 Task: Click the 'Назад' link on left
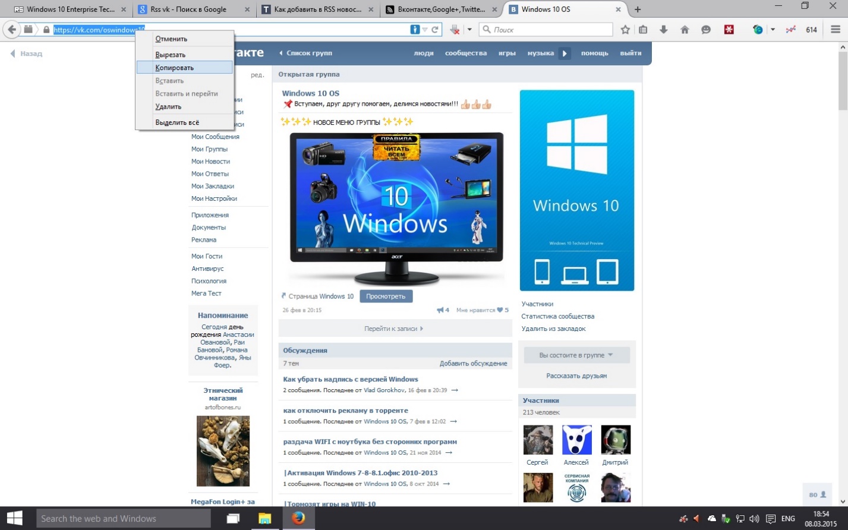26,53
